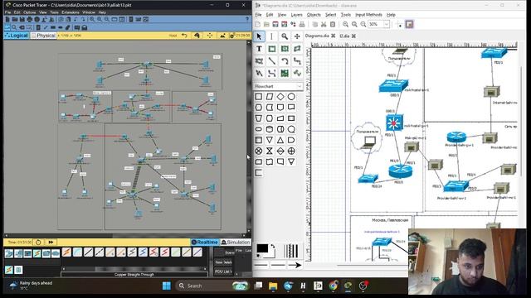Viewport: 531px width, 298px height.
Task: Select the black Copper Straight-Through cable icon
Action: [x=89, y=252]
